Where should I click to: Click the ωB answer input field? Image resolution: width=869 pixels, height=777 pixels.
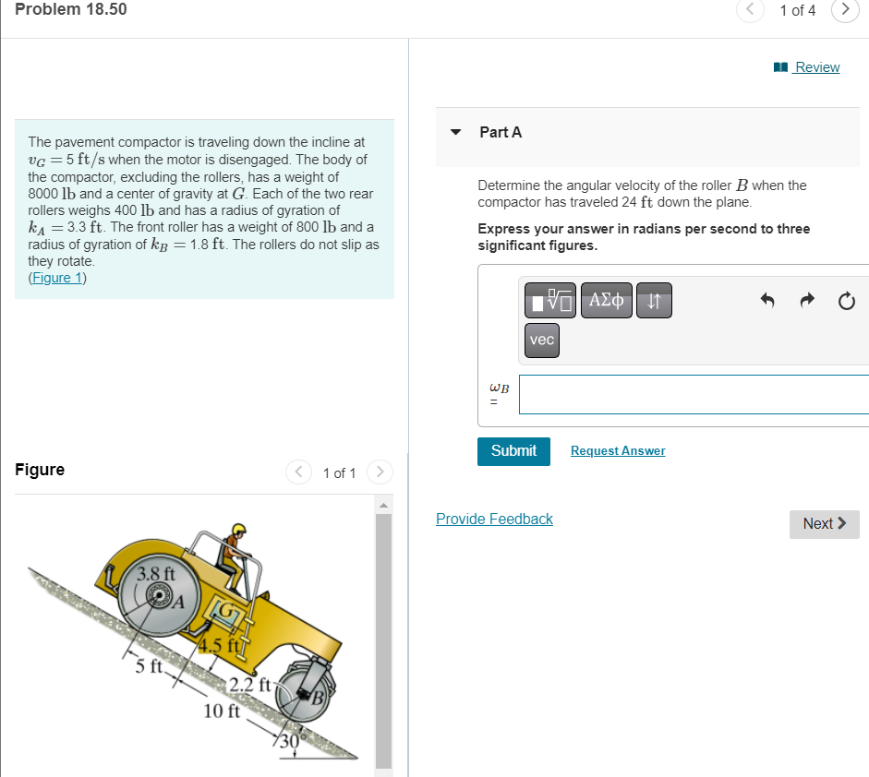tap(694, 394)
